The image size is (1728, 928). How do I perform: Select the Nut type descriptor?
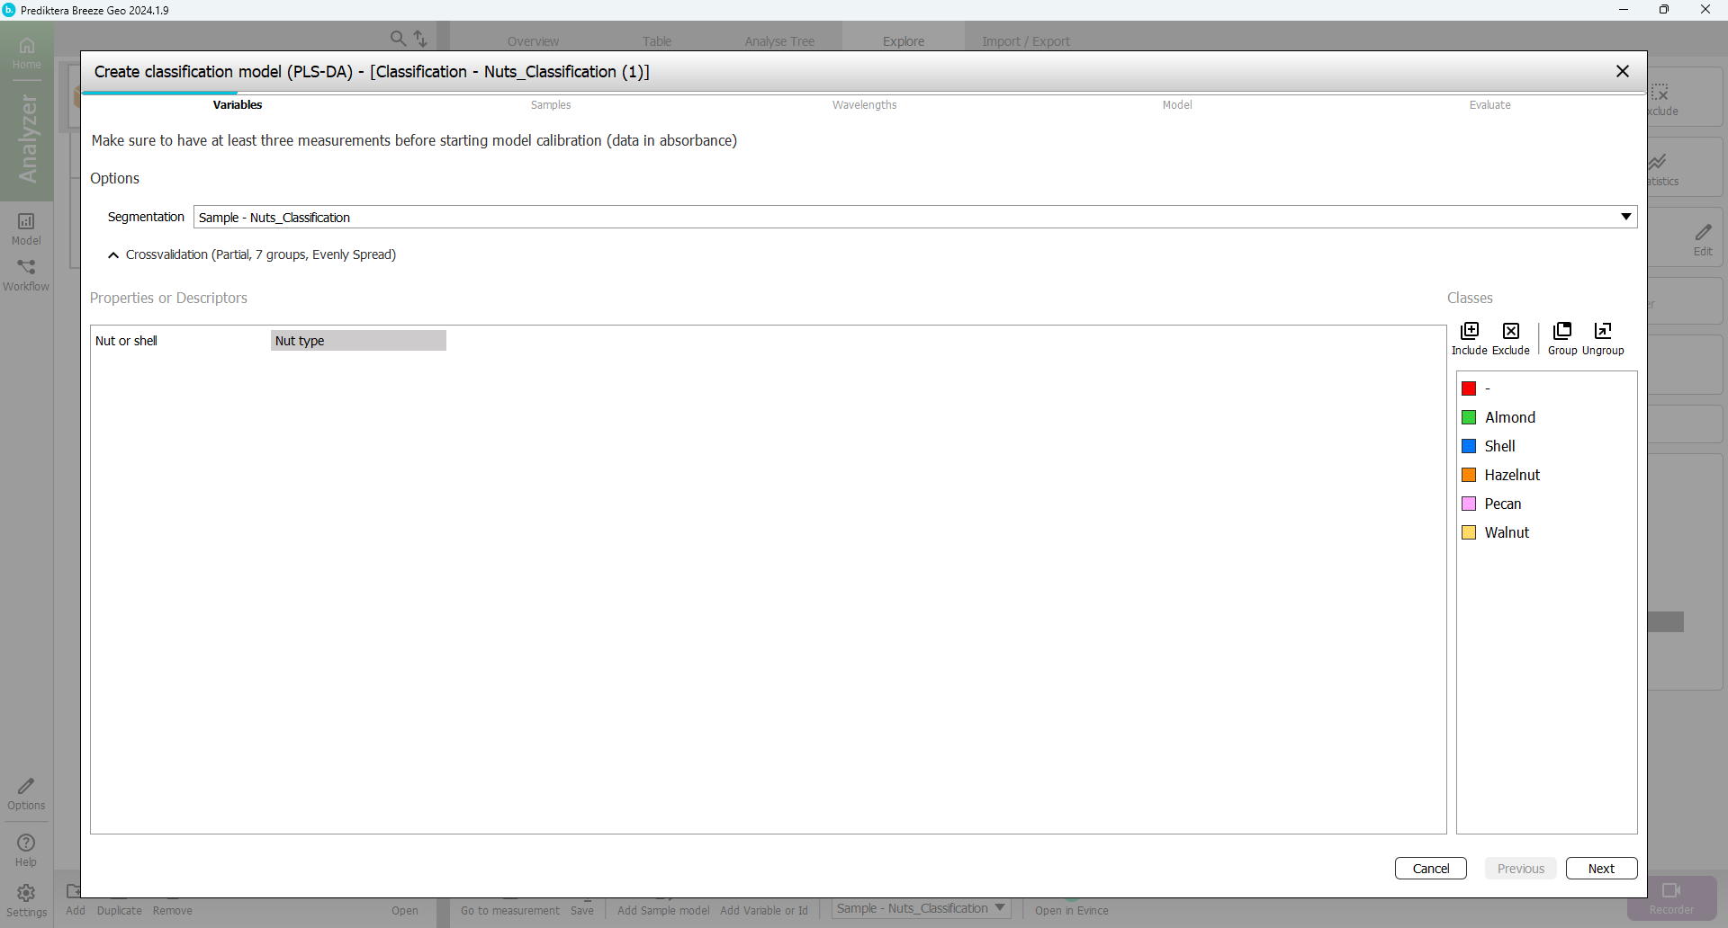coord(357,341)
